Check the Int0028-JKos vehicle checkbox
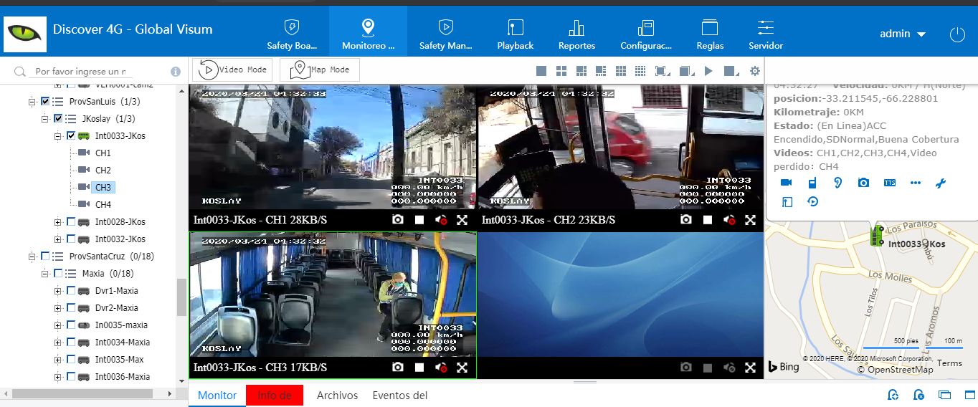Image resolution: width=978 pixels, height=407 pixels. pos(71,221)
